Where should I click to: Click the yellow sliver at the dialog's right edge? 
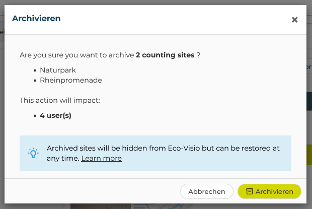(x=309, y=155)
